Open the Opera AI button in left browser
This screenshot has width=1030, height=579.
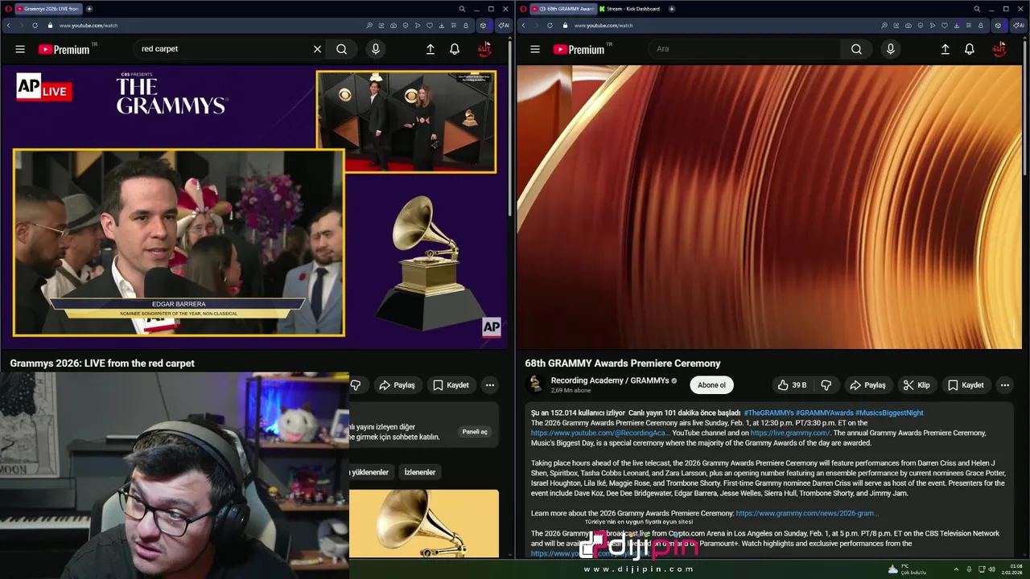pyautogui.click(x=503, y=25)
